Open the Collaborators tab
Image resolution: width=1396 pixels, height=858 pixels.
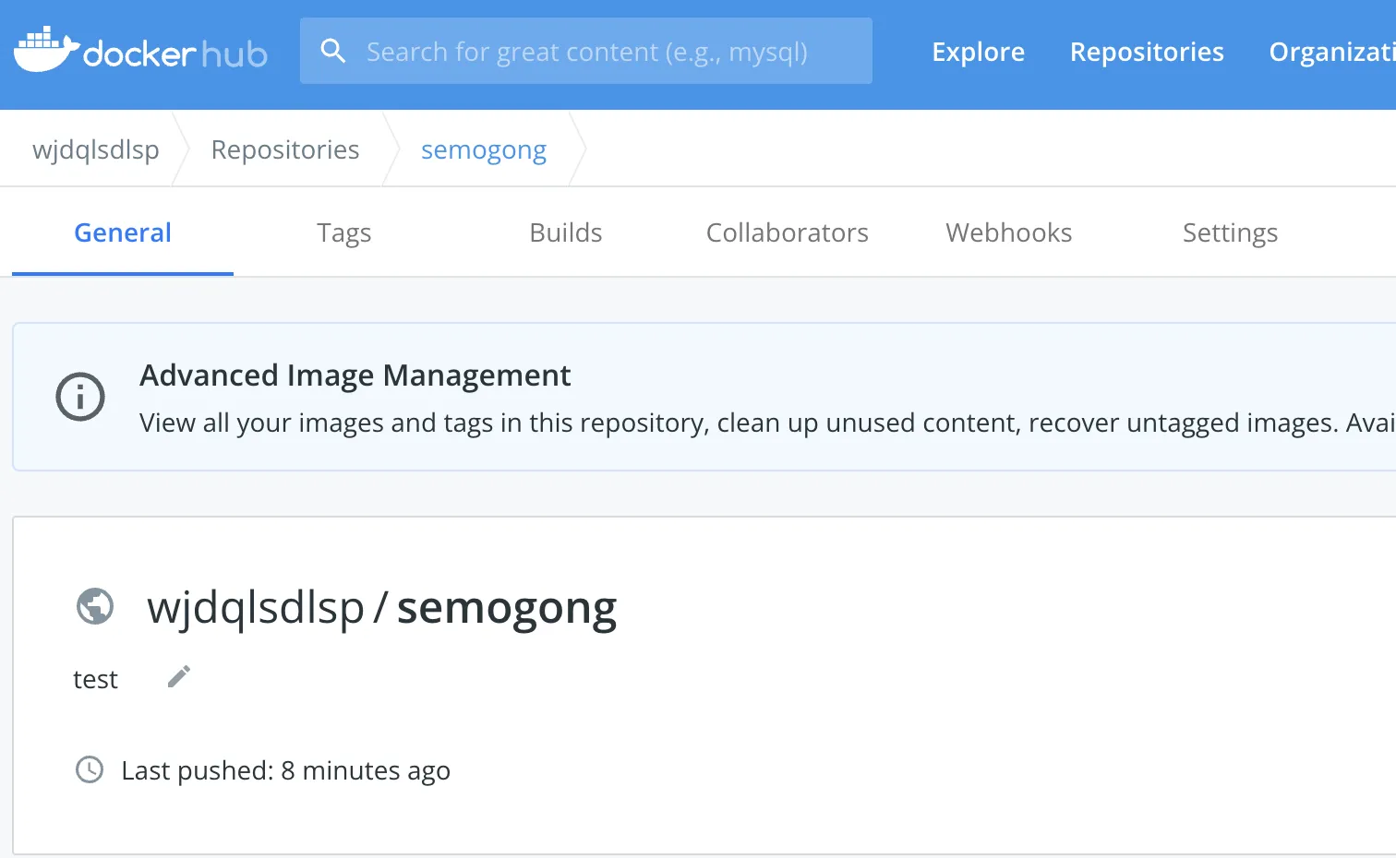point(788,232)
